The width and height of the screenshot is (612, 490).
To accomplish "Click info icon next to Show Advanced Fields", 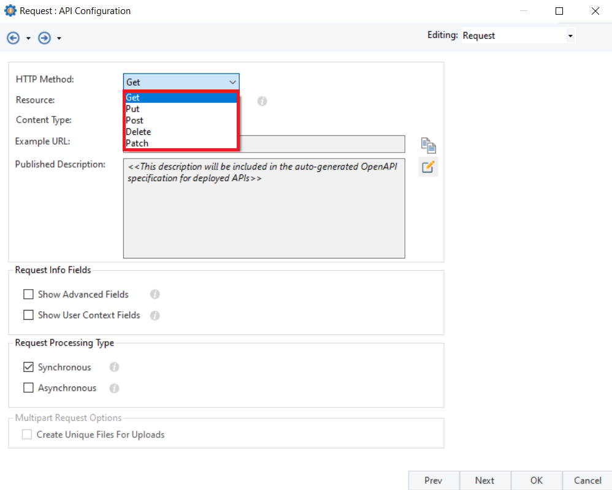I will coord(155,295).
